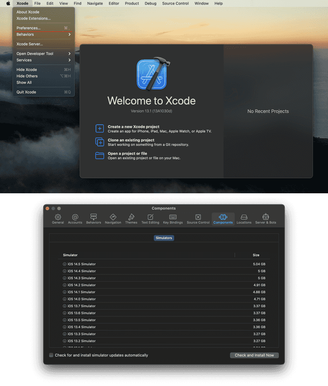The width and height of the screenshot is (328, 386).
Task: Open the Text Editing preferences pane
Action: point(150,219)
